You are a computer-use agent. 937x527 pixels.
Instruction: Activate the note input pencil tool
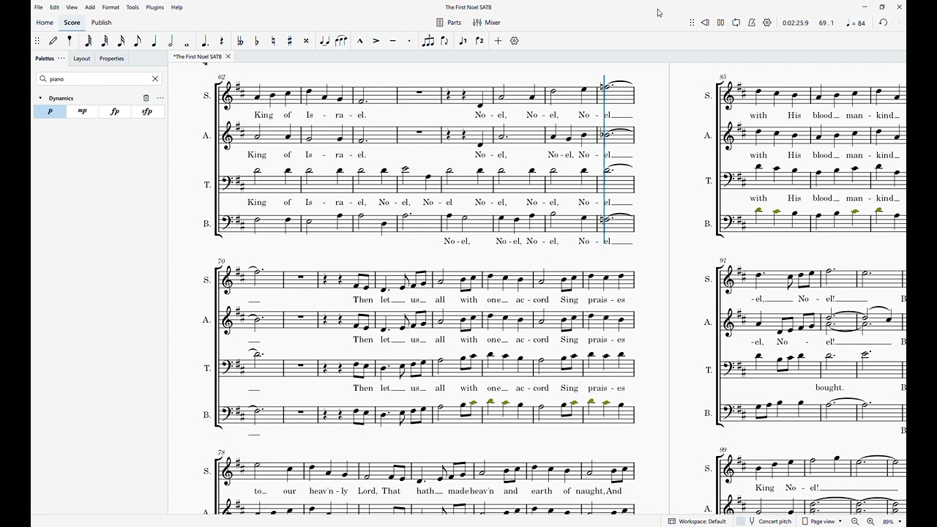[x=53, y=41]
